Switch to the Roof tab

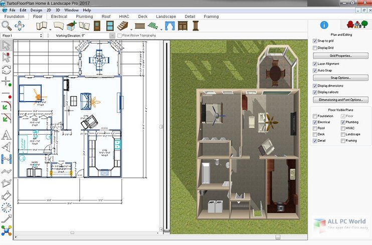pos(106,17)
